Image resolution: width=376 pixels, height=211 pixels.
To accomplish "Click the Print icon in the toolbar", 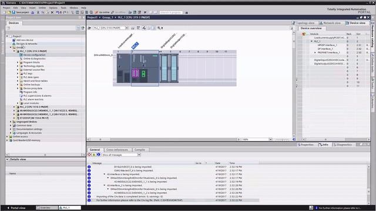I will pos(33,12).
